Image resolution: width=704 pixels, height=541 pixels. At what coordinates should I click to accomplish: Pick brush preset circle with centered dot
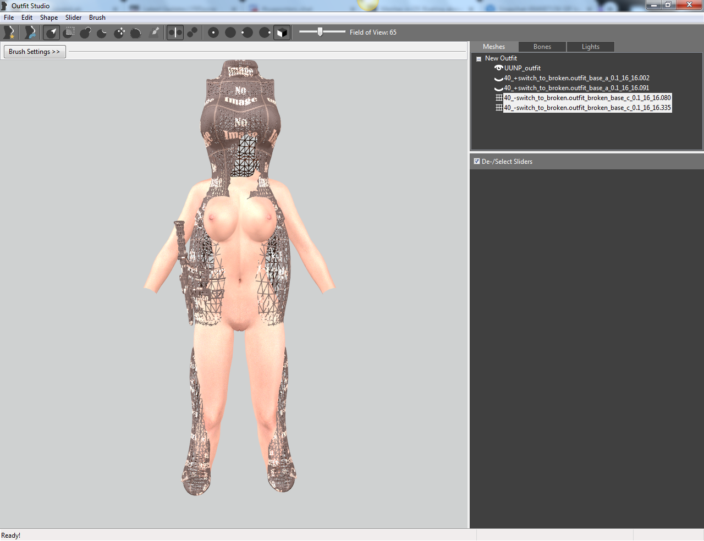(x=213, y=32)
